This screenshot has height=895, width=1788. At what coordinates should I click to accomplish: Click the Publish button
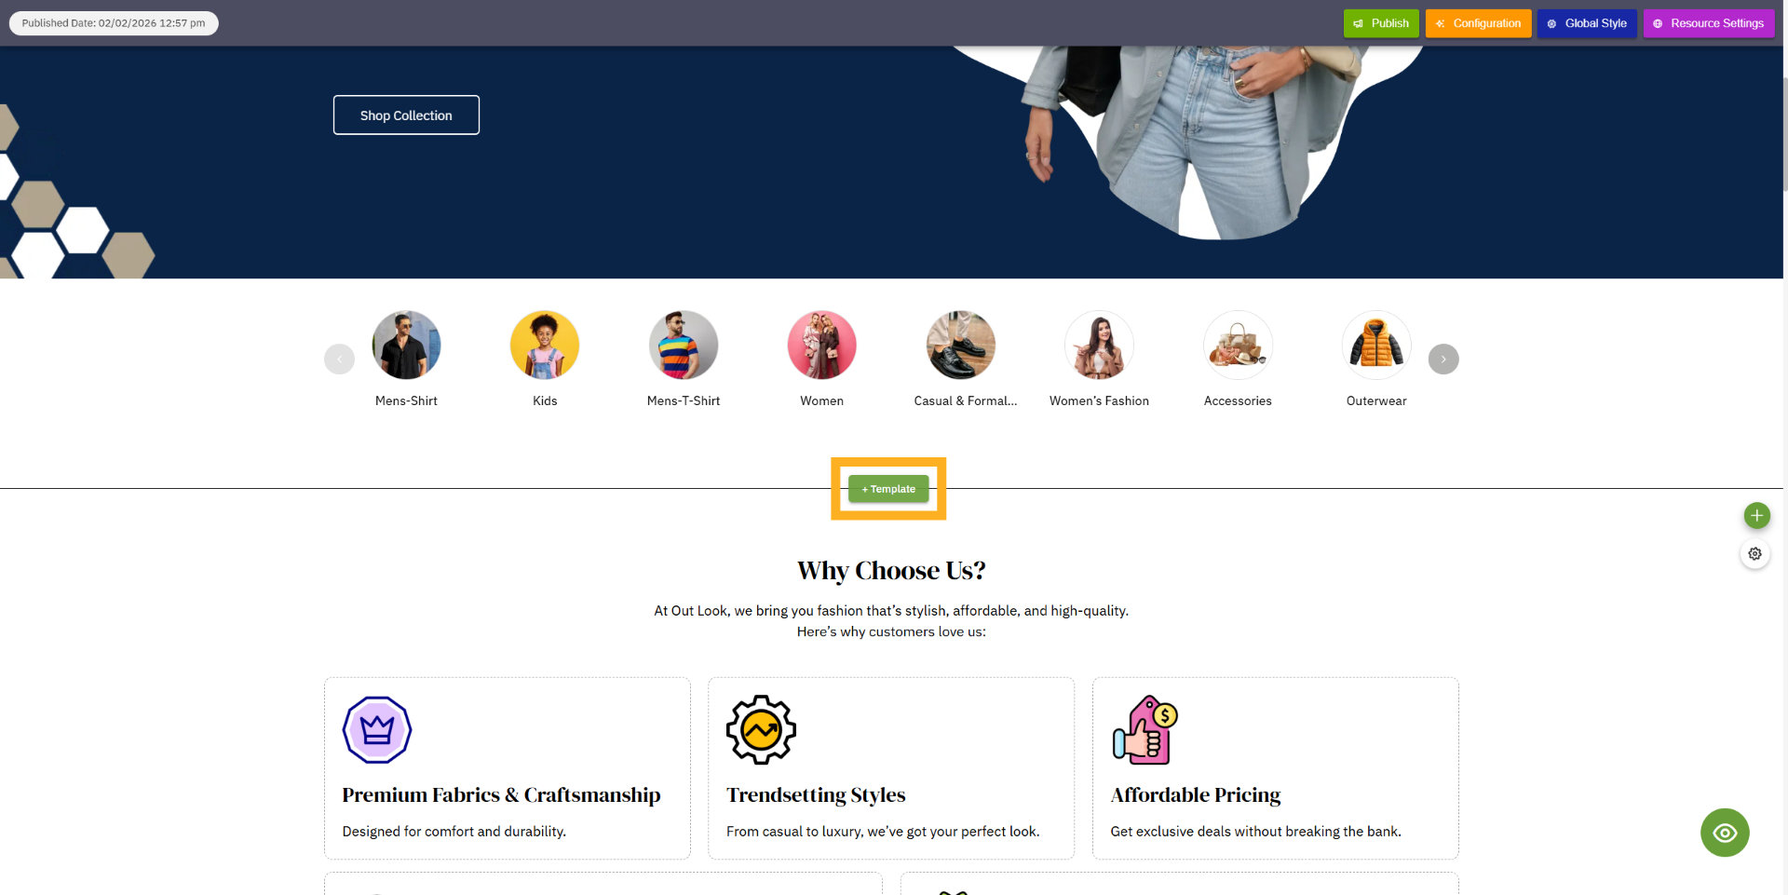click(x=1381, y=23)
